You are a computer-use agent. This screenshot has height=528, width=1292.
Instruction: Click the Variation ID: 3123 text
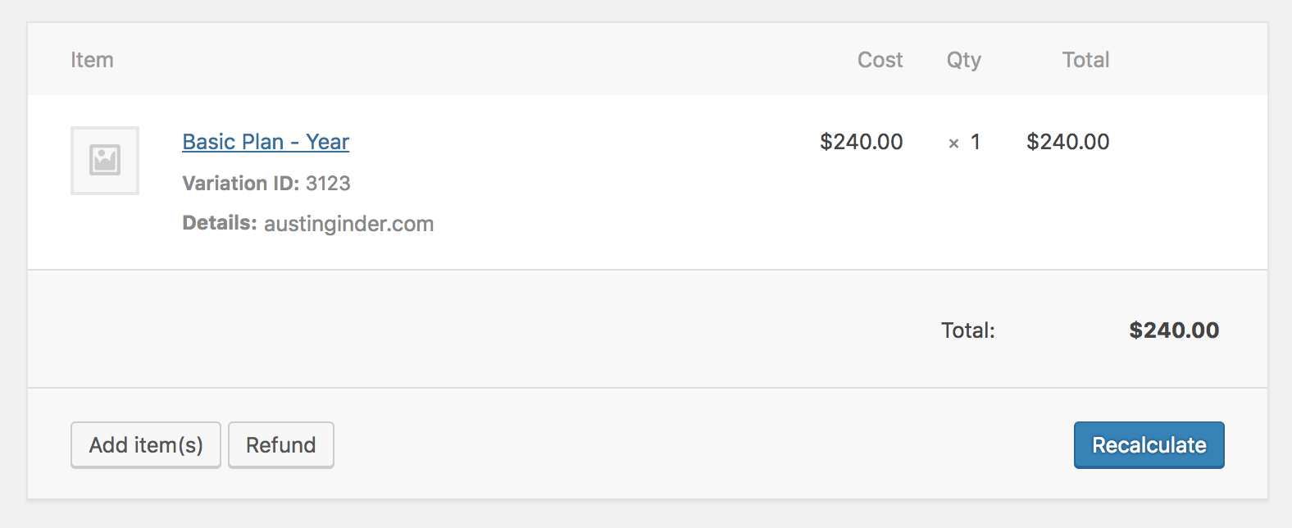tap(266, 183)
